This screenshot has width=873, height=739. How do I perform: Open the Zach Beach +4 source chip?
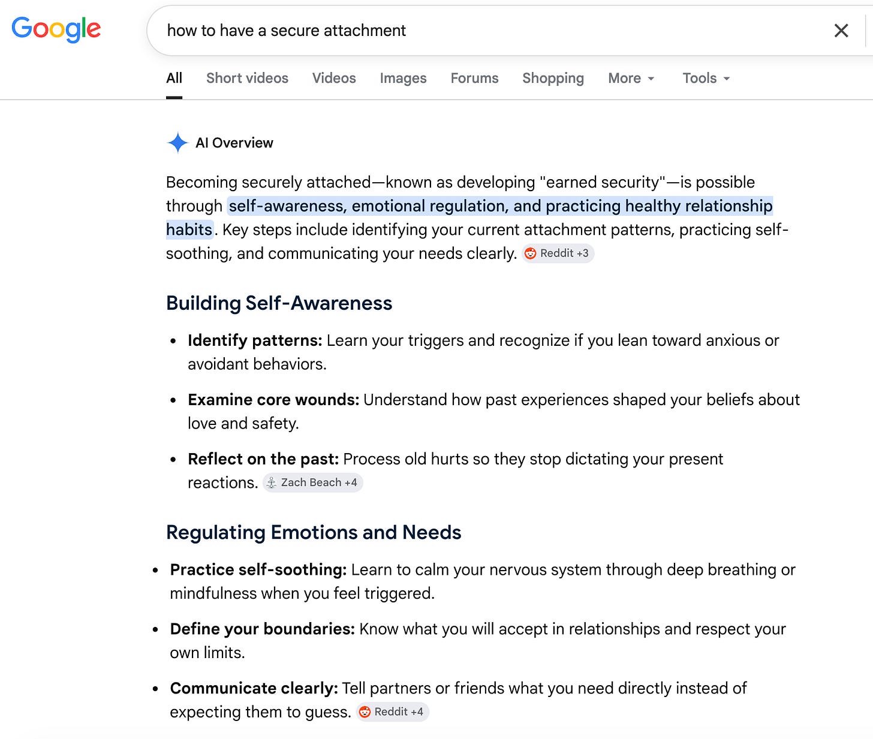click(x=312, y=482)
